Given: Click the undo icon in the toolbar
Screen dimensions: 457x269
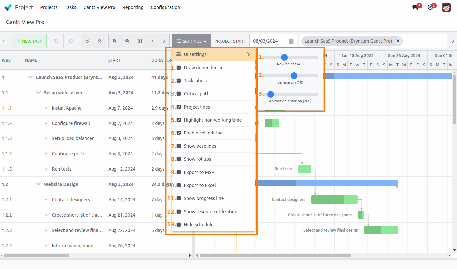Looking at the screenshot, I should 56,41.
